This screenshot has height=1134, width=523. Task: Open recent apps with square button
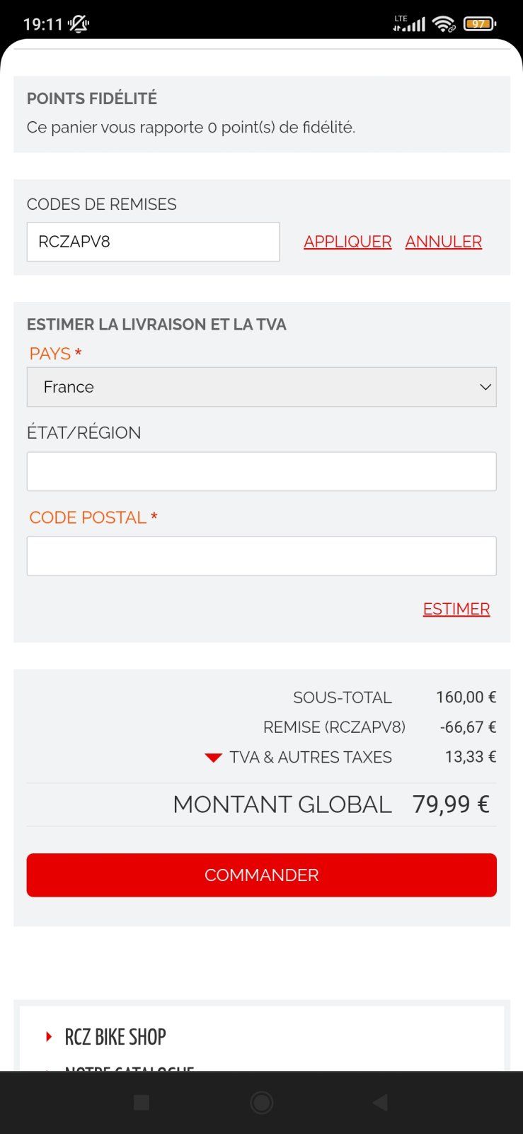pyautogui.click(x=142, y=1102)
